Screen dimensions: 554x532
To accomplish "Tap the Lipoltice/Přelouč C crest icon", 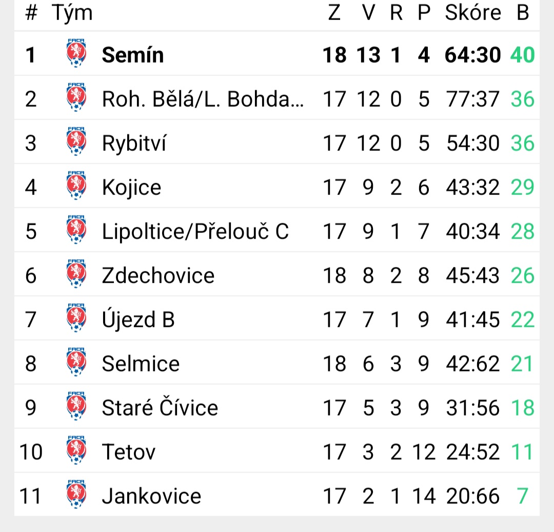I will point(76,230).
